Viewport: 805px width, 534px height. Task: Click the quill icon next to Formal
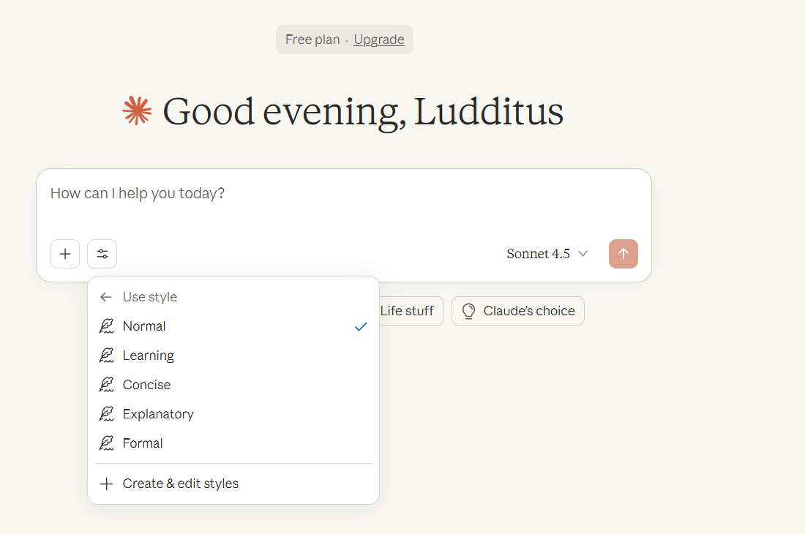pos(107,443)
